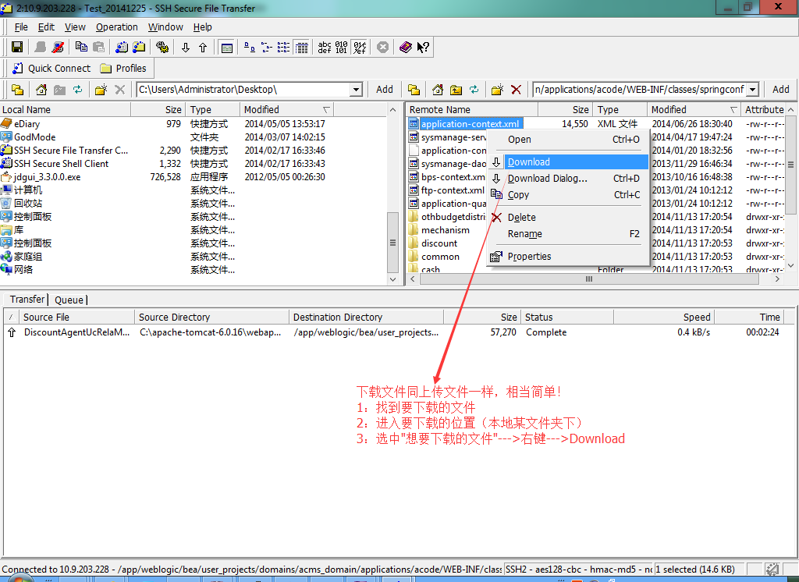The height and width of the screenshot is (582, 799).
Task: Go to remote home folder icon
Action: tap(438, 90)
